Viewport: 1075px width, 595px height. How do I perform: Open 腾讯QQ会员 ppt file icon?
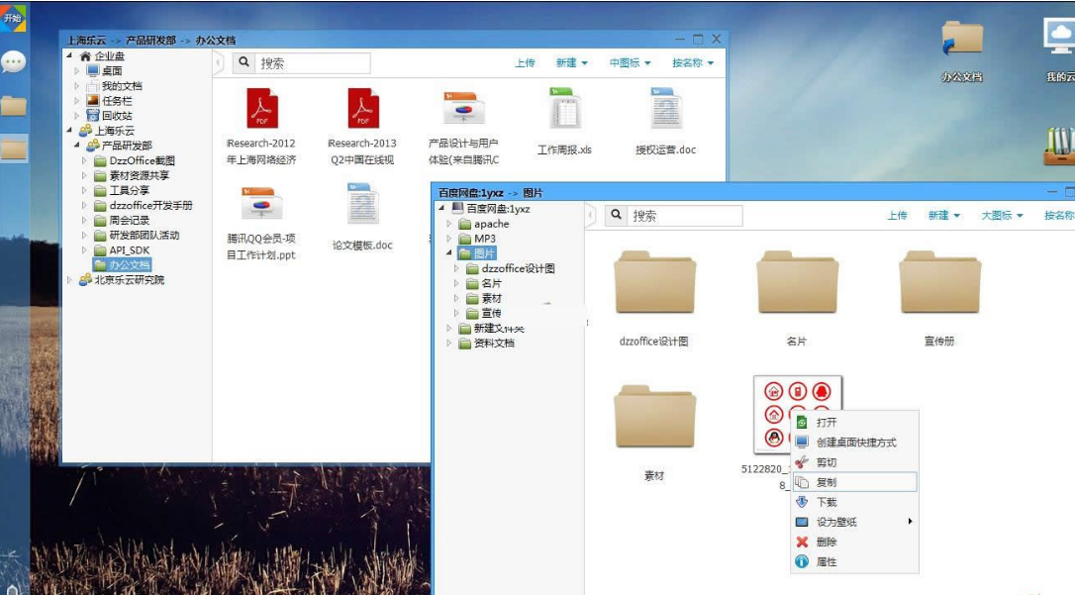(x=262, y=203)
